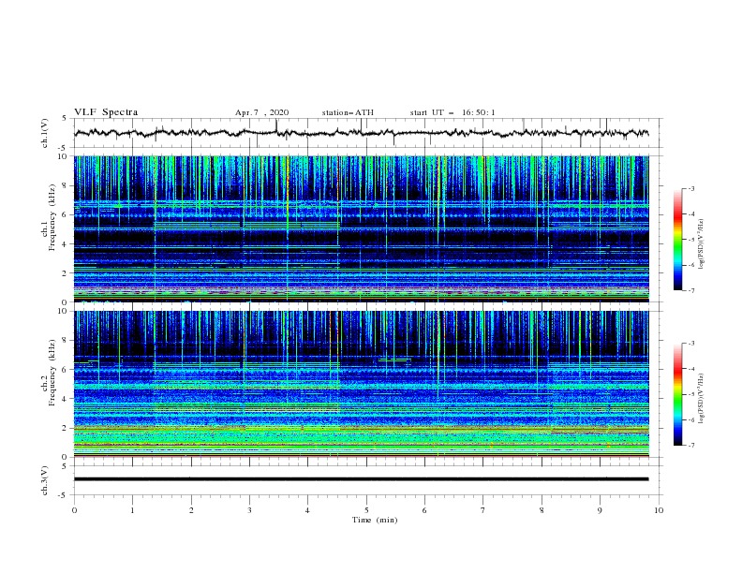The height and width of the screenshot is (573, 742).
Task: Click time axis tick label '3'
Action: tap(249, 510)
